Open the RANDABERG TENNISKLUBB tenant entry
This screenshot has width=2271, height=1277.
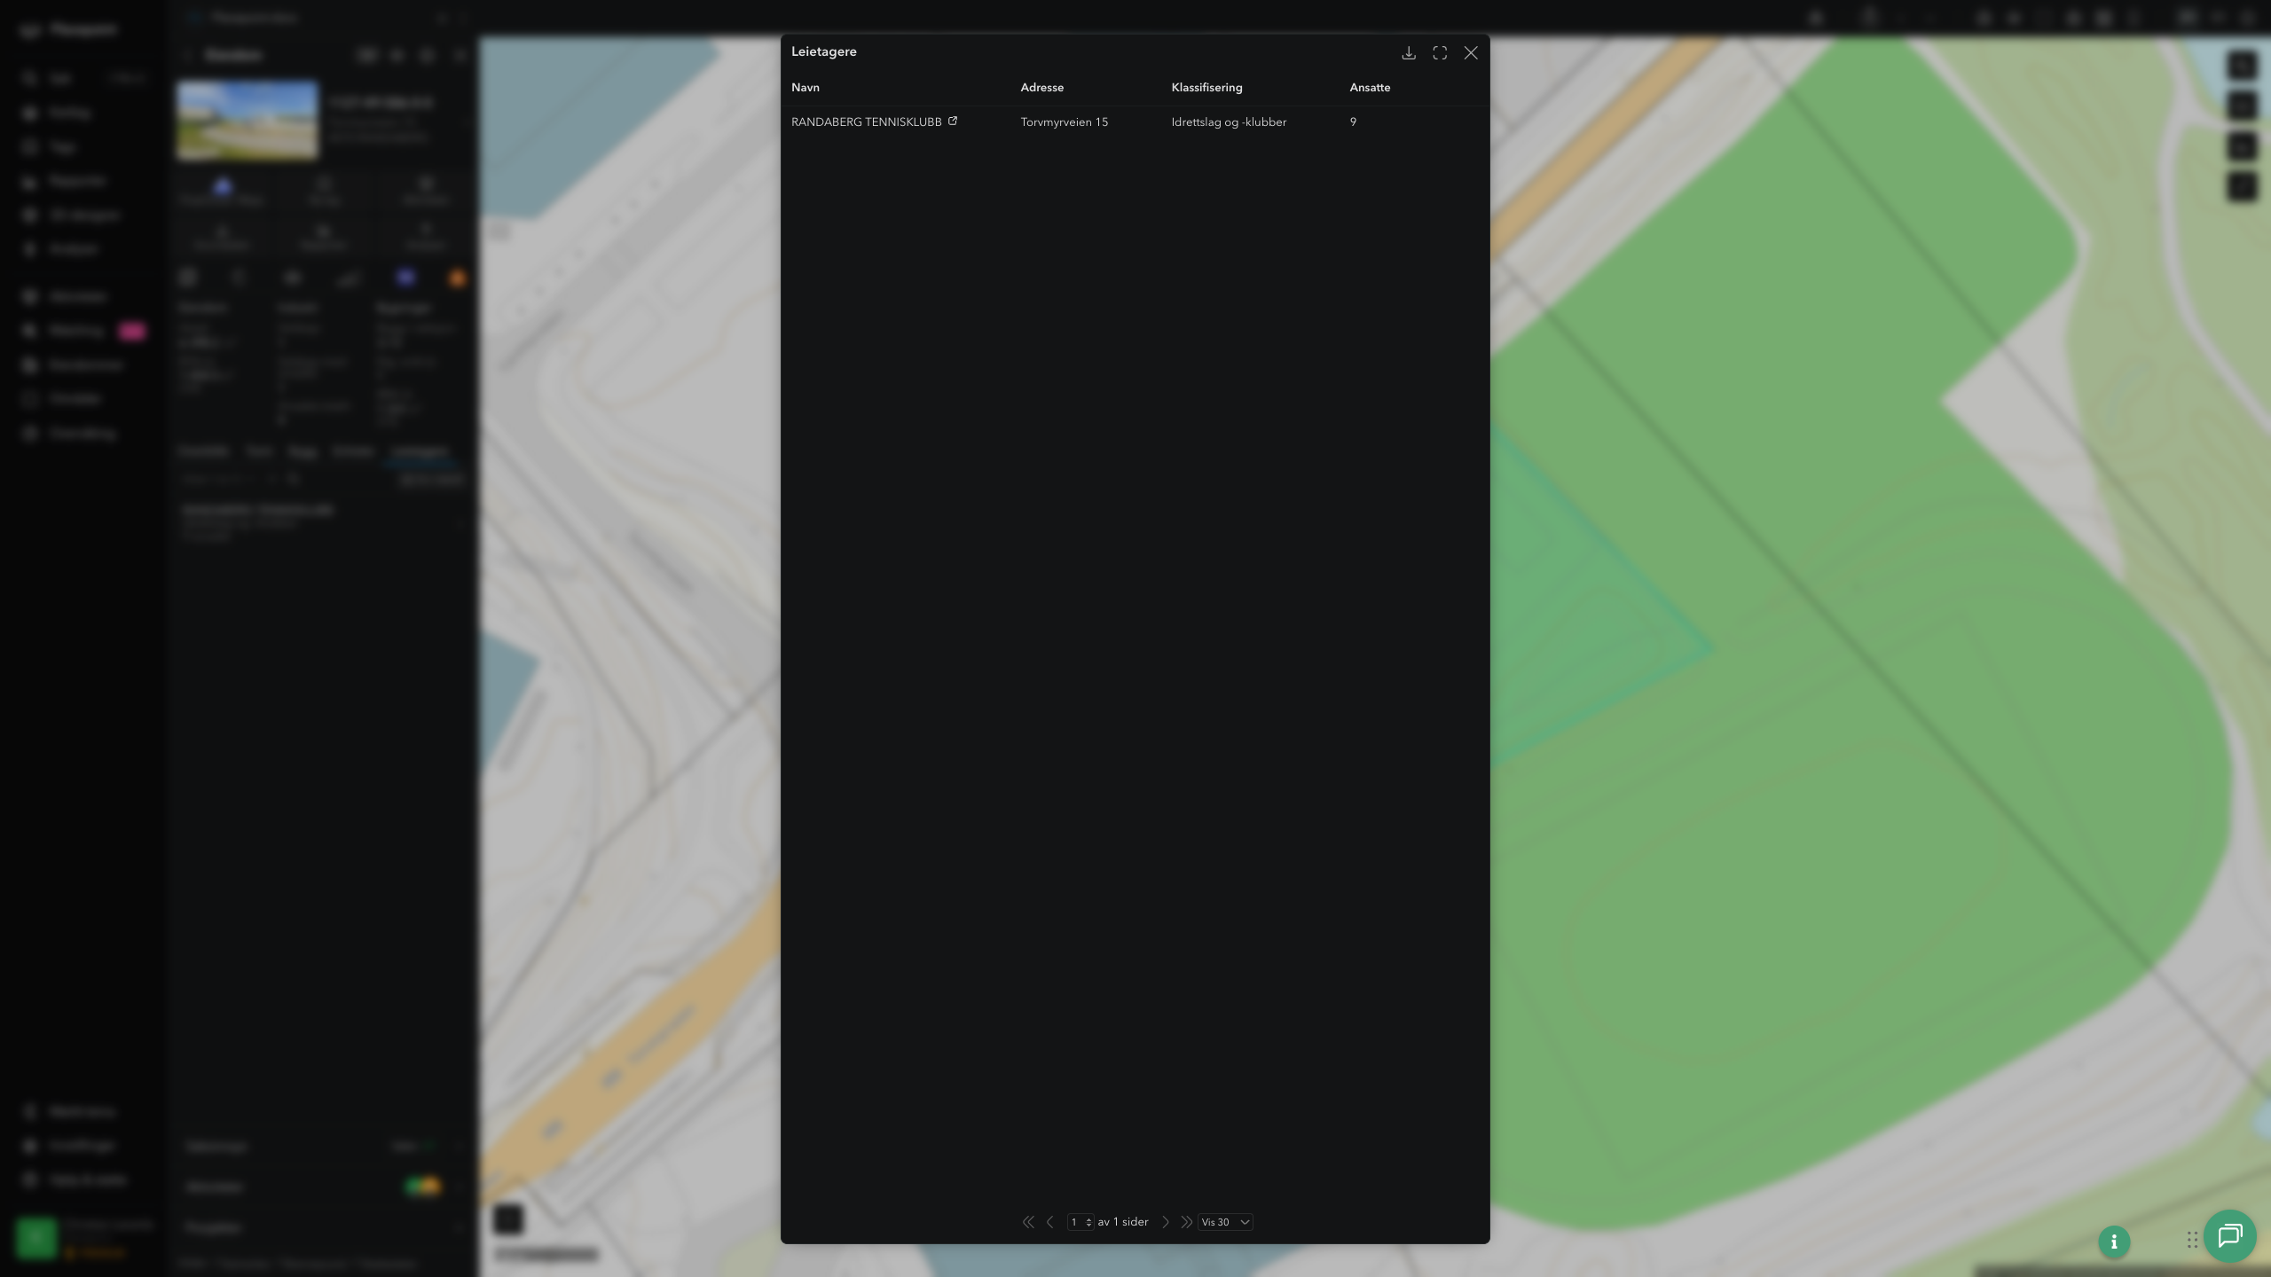[866, 122]
